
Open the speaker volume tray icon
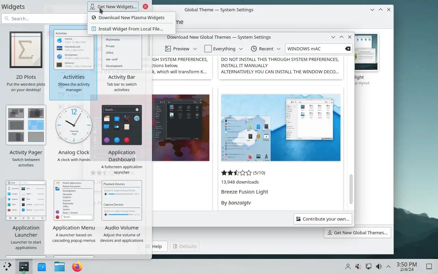[x=379, y=266]
